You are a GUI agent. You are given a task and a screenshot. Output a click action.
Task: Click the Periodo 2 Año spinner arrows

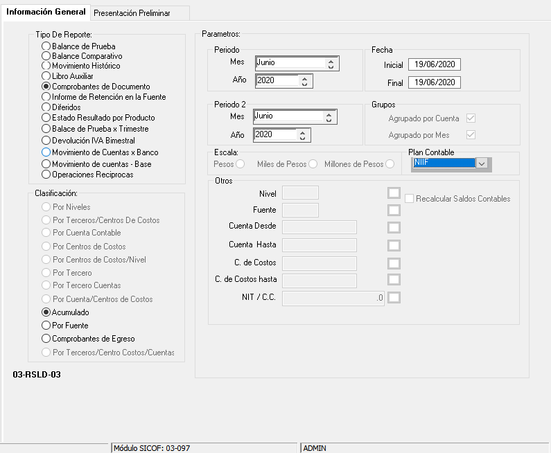(x=304, y=135)
